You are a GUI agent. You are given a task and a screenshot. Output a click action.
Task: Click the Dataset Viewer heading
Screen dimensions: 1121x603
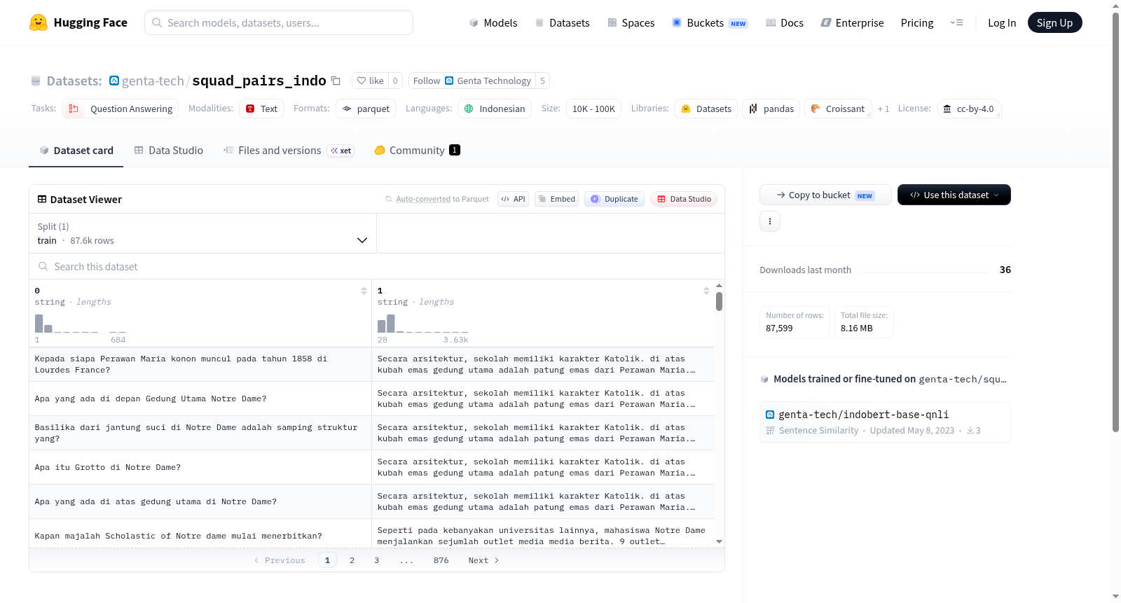tap(85, 200)
